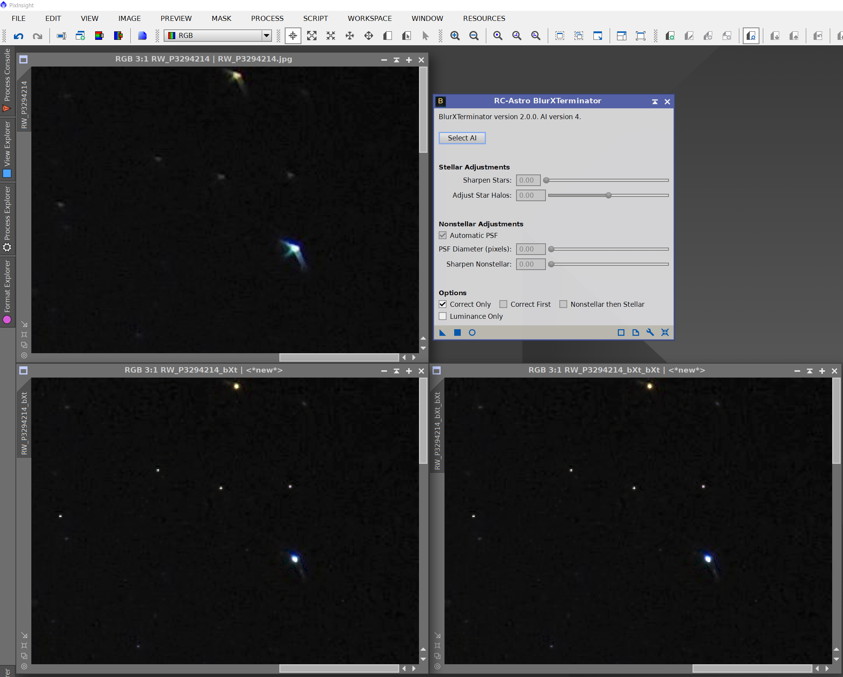Shade the RW_P3294214.jpg image window
Screen dimensions: 843x677
(x=397, y=60)
